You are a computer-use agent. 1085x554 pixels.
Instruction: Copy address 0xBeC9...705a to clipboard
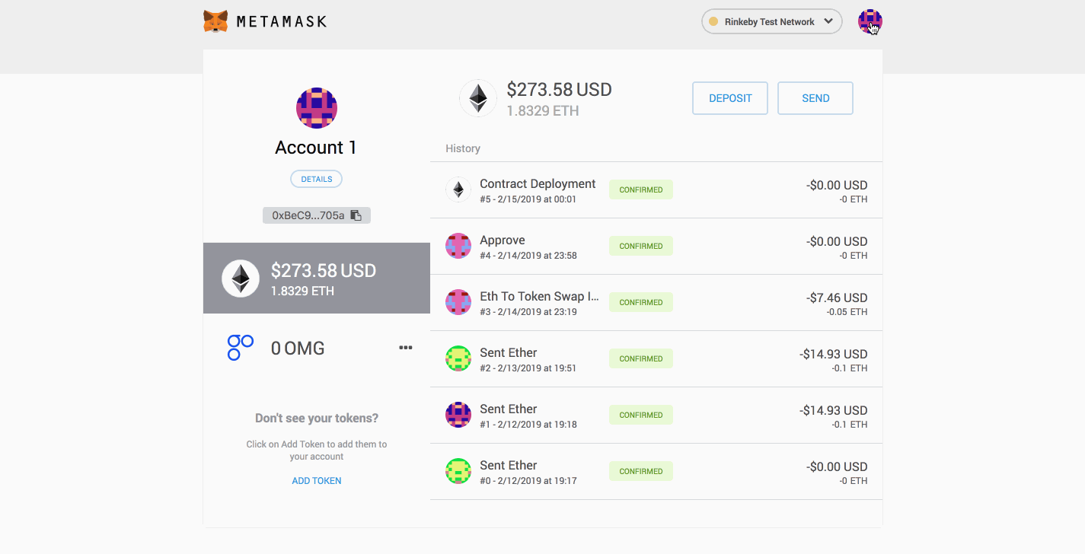click(317, 215)
